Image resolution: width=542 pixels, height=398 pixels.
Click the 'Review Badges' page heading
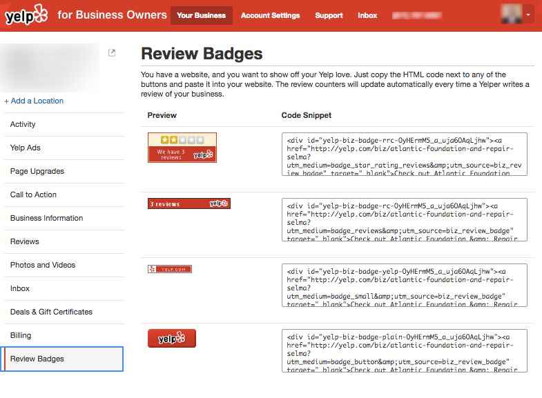pyautogui.click(x=202, y=54)
